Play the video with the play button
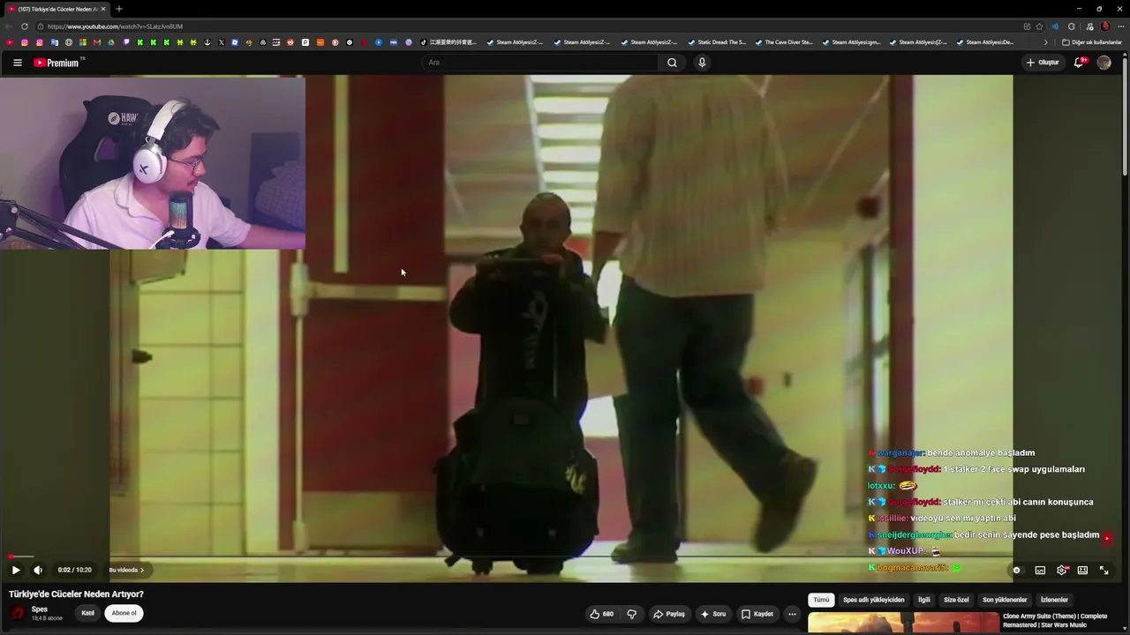This screenshot has width=1130, height=635. pos(16,570)
